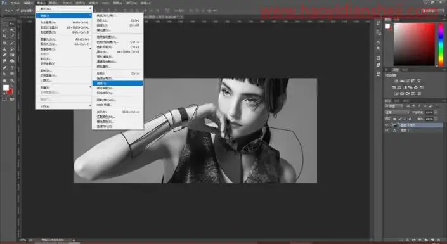The width and height of the screenshot is (447, 244).
Task: Hide the bottom Layer 1 via eye icon
Action: tap(387, 131)
